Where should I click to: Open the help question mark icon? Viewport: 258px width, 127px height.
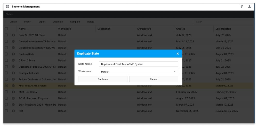tap(241, 6)
